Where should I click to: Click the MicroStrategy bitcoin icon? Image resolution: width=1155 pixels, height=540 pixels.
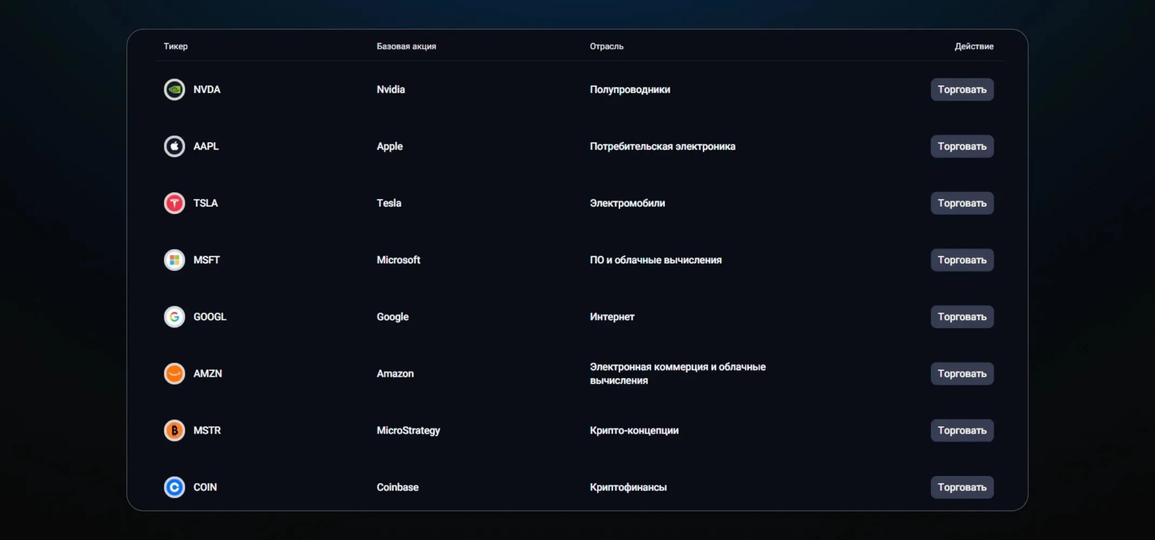(174, 430)
